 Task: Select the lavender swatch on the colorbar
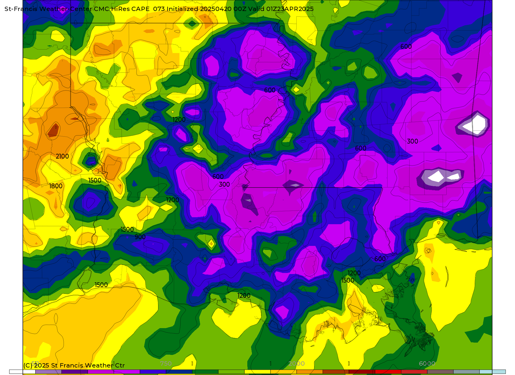point(49,372)
